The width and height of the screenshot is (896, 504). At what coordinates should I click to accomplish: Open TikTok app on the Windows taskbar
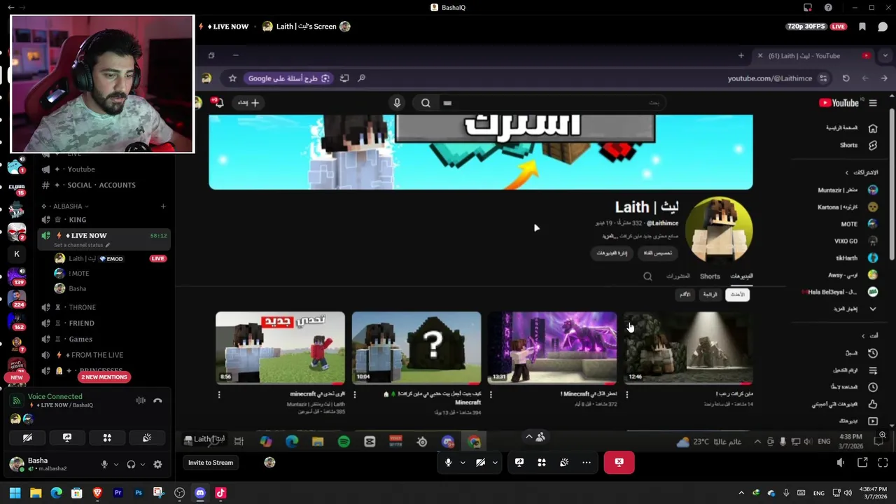220,493
